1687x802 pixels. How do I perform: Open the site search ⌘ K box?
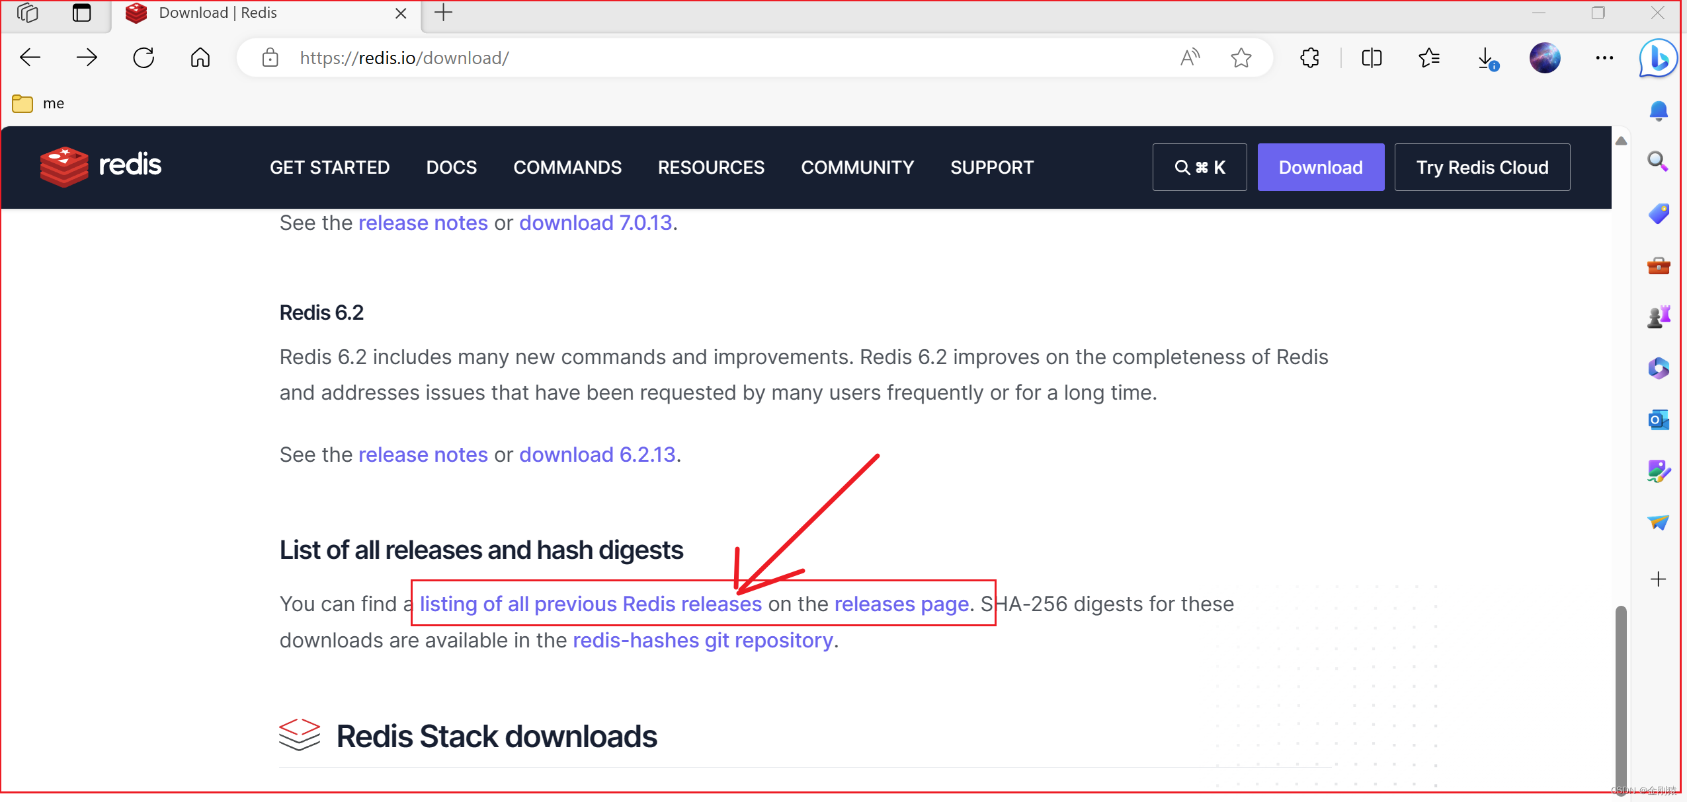pyautogui.click(x=1200, y=167)
